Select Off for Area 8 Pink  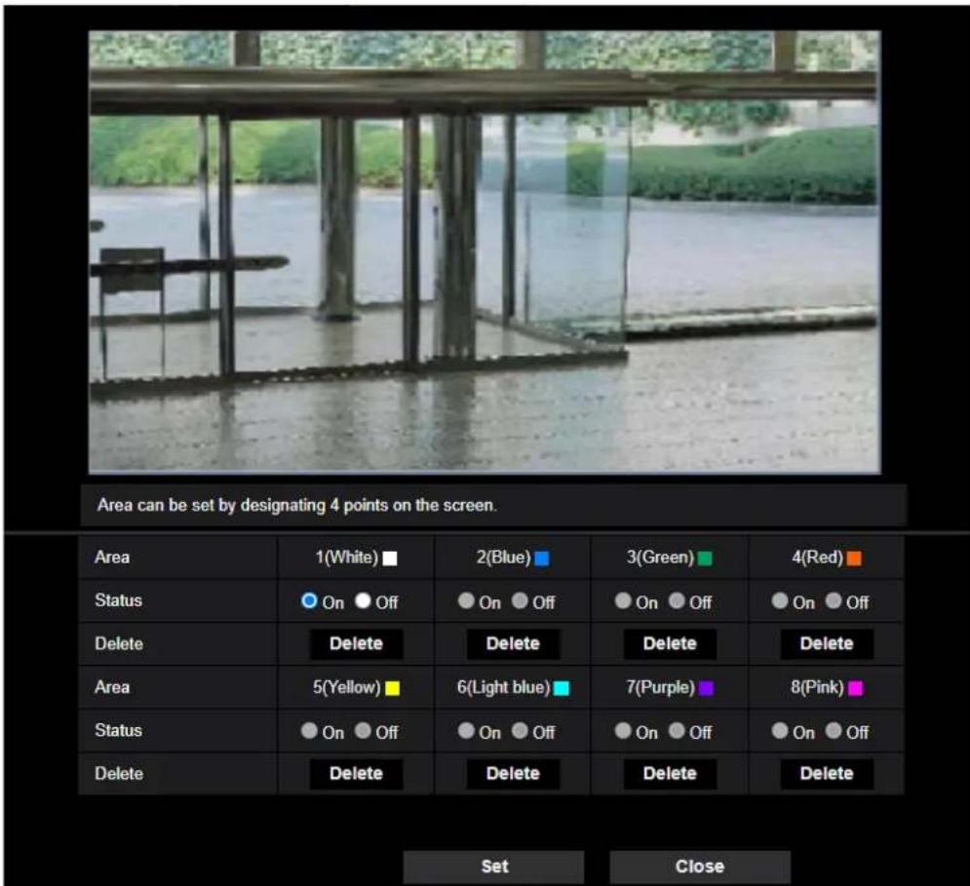pos(834,731)
